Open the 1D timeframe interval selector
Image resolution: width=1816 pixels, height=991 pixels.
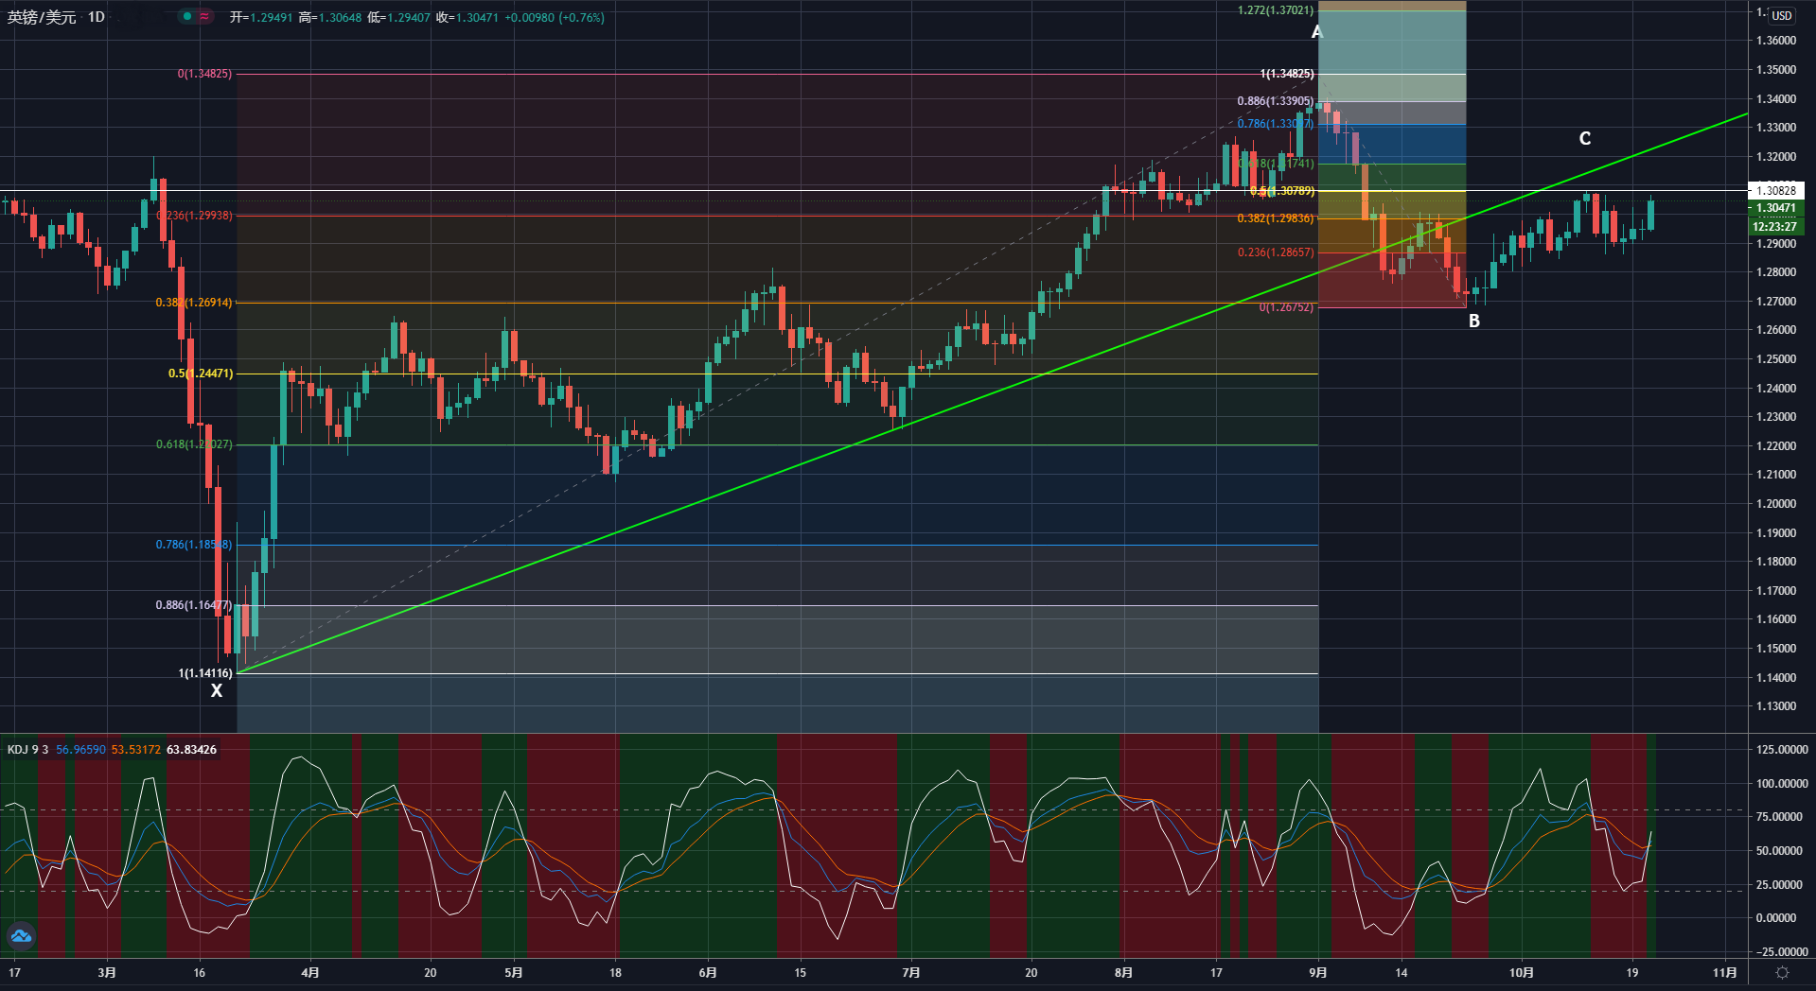coord(97,17)
